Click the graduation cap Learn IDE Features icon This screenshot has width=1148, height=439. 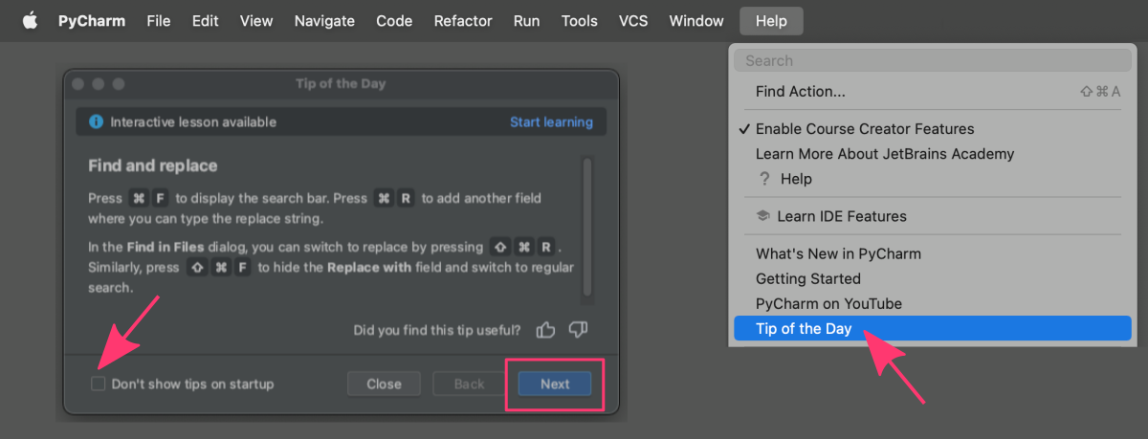(762, 216)
